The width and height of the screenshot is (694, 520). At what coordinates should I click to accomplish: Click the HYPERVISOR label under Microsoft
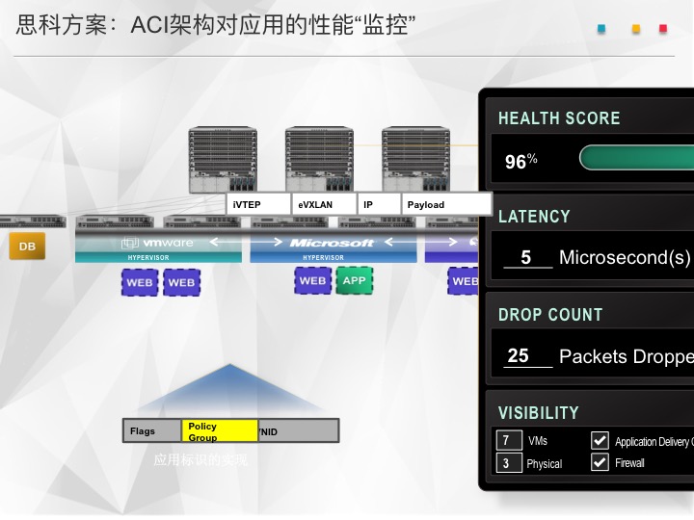coord(323,257)
